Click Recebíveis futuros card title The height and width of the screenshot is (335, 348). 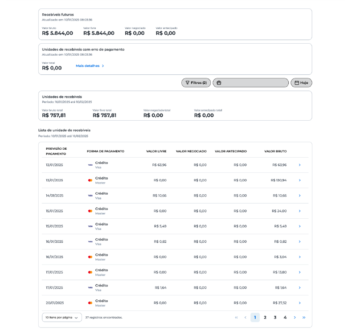(58, 15)
